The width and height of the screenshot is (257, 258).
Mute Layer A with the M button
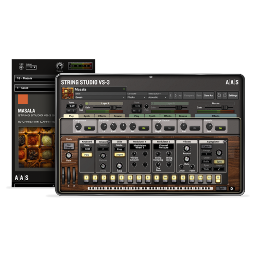pos(69,110)
